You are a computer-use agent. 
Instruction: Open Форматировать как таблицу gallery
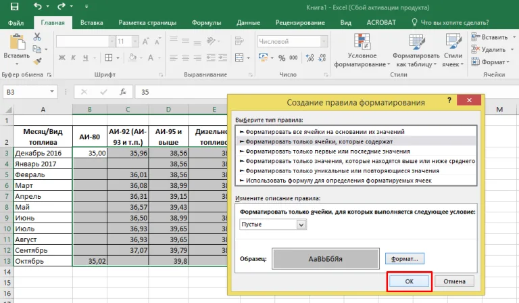pyautogui.click(x=416, y=50)
